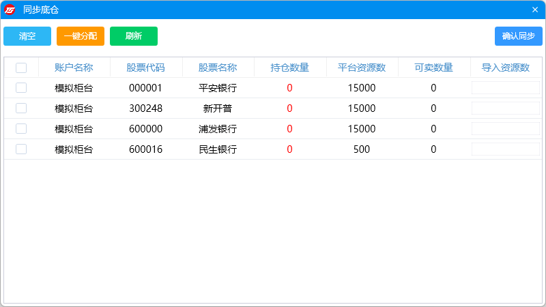Click the 导入资源数 column header
The image size is (546, 307).
click(506, 68)
